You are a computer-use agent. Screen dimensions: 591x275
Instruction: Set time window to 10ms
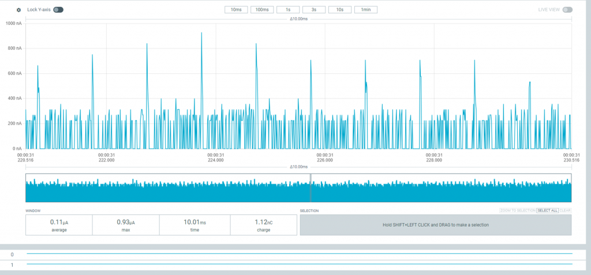pyautogui.click(x=236, y=10)
